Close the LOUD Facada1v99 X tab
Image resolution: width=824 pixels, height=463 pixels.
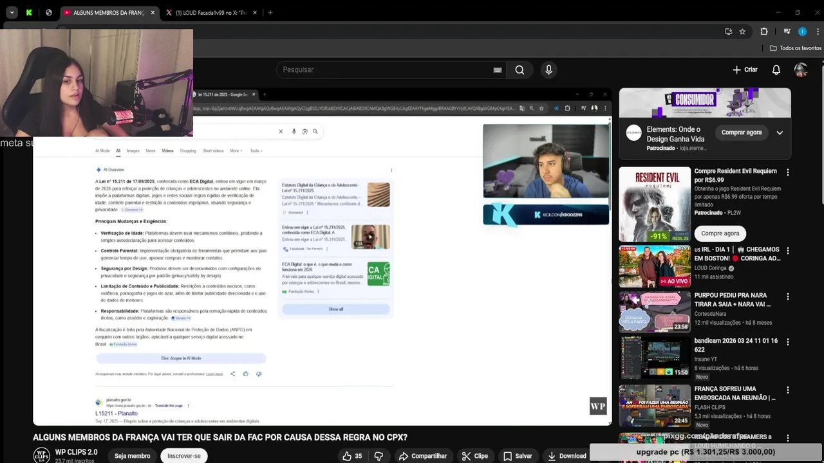pyautogui.click(x=255, y=12)
